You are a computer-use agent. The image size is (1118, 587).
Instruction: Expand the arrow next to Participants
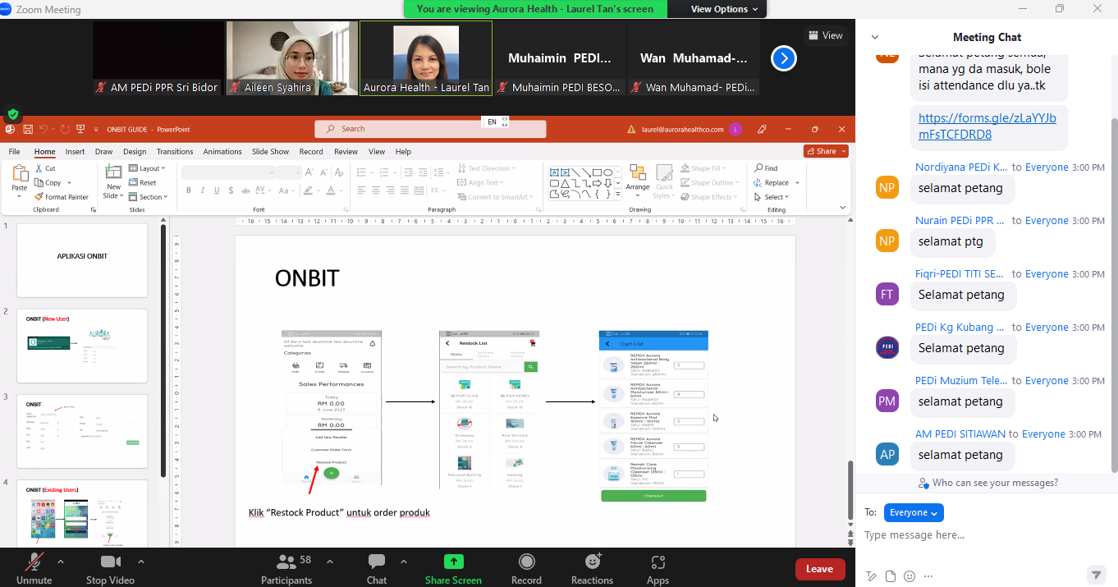(330, 562)
